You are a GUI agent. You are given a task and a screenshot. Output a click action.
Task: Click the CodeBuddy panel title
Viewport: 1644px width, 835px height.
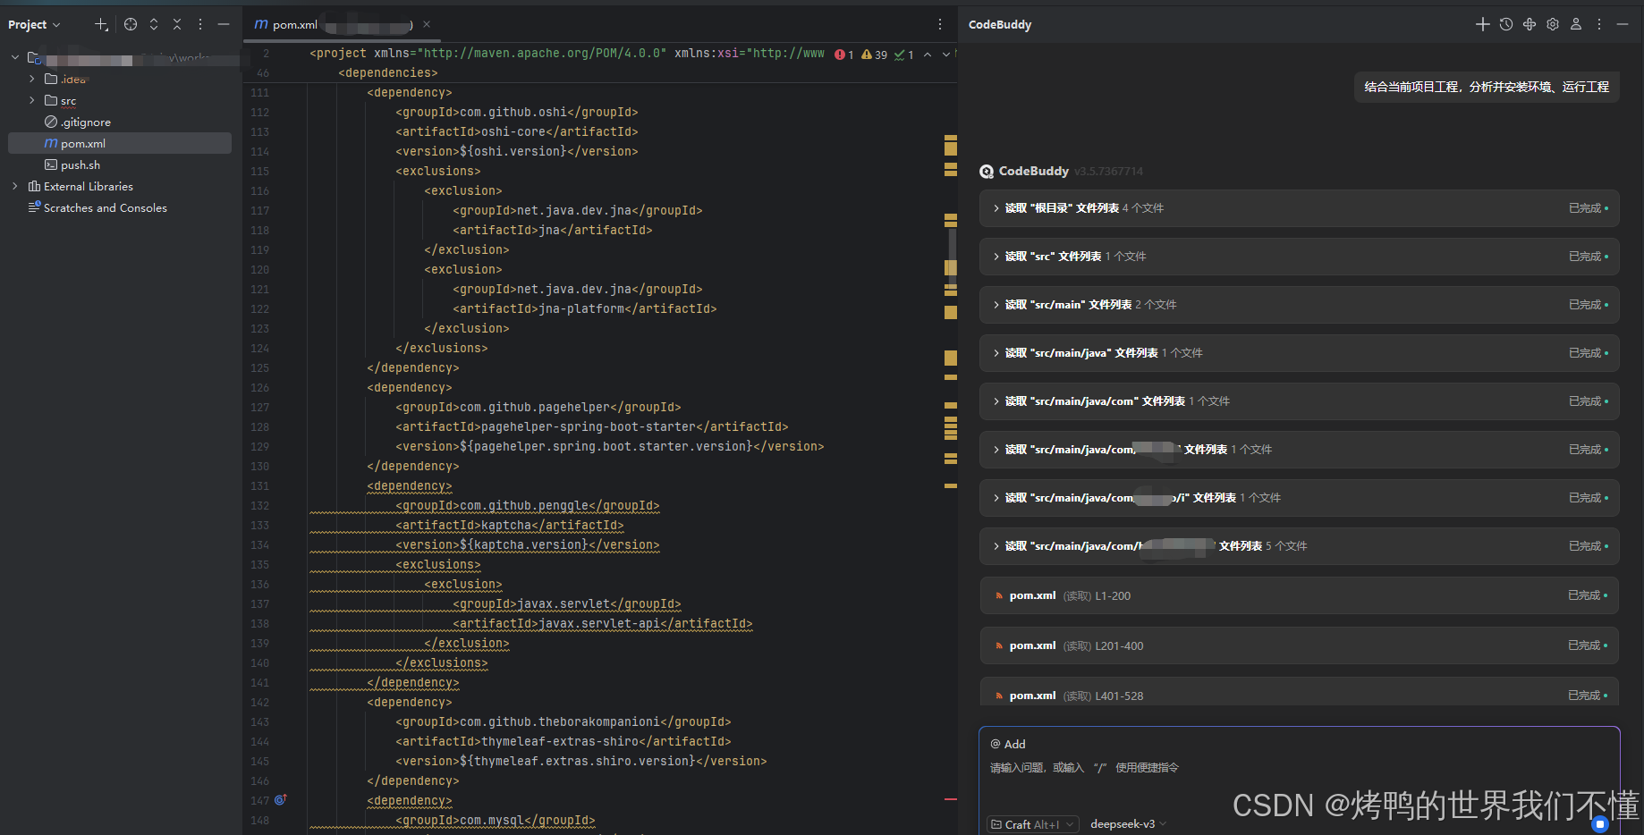point(1000,25)
